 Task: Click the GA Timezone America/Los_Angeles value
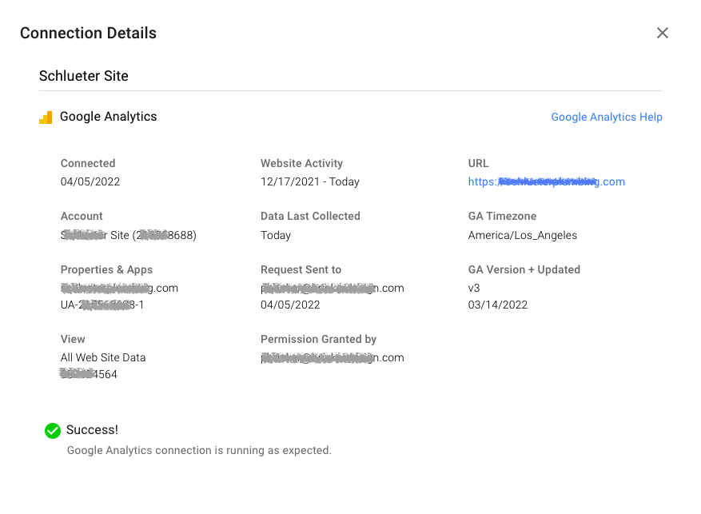[x=516, y=235]
